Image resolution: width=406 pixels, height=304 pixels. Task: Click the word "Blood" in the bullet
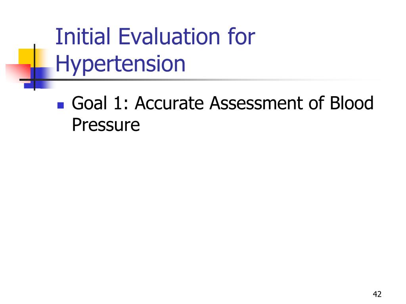click(351, 104)
